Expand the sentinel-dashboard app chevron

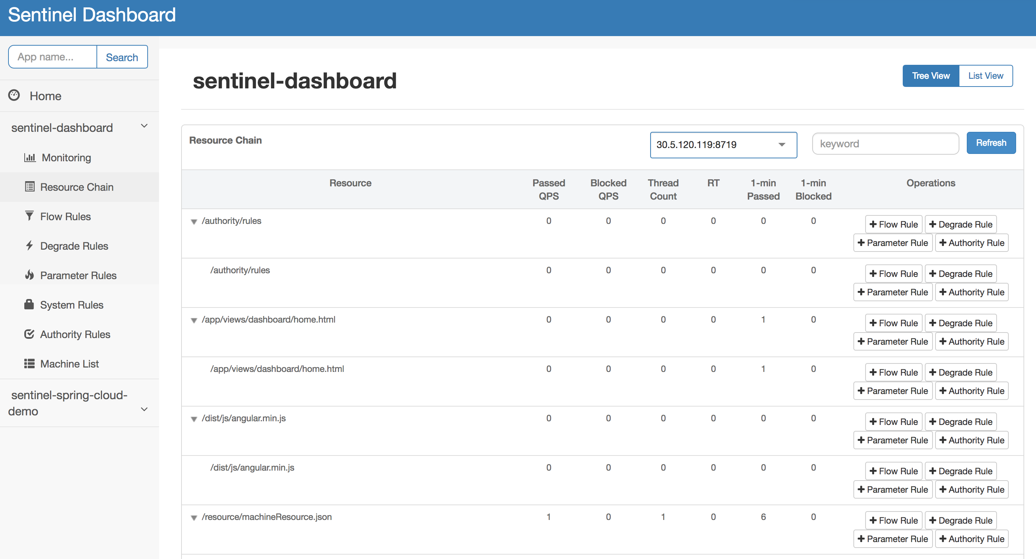pos(144,126)
